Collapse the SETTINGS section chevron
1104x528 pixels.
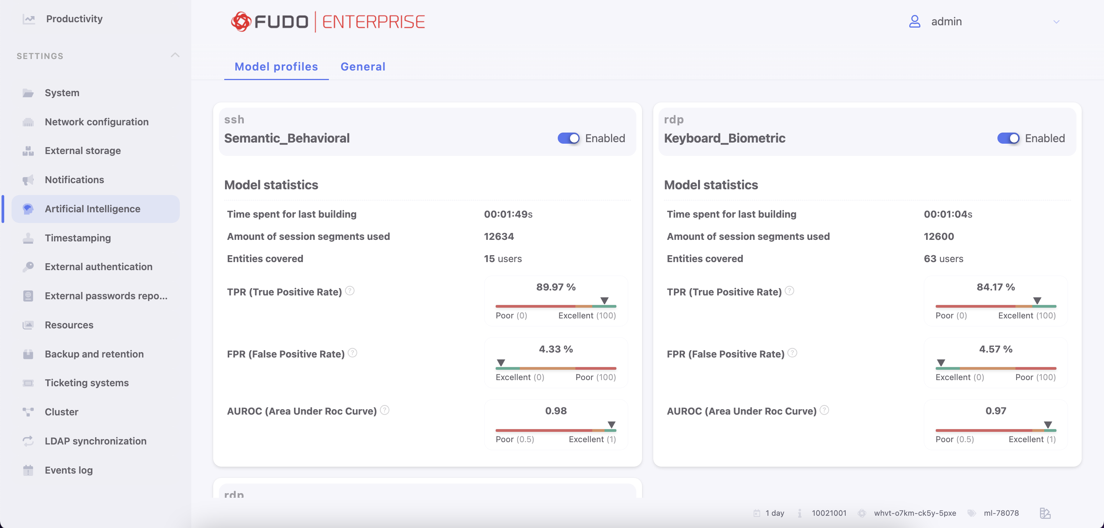(x=175, y=55)
